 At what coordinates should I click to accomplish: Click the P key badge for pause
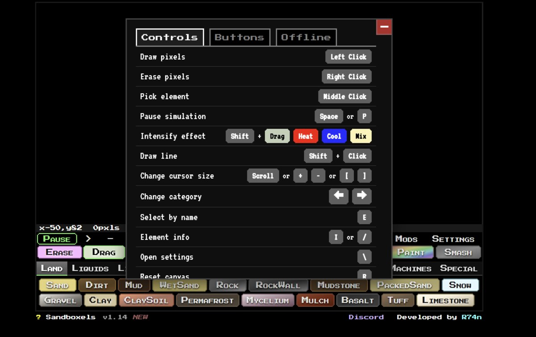[x=364, y=116]
